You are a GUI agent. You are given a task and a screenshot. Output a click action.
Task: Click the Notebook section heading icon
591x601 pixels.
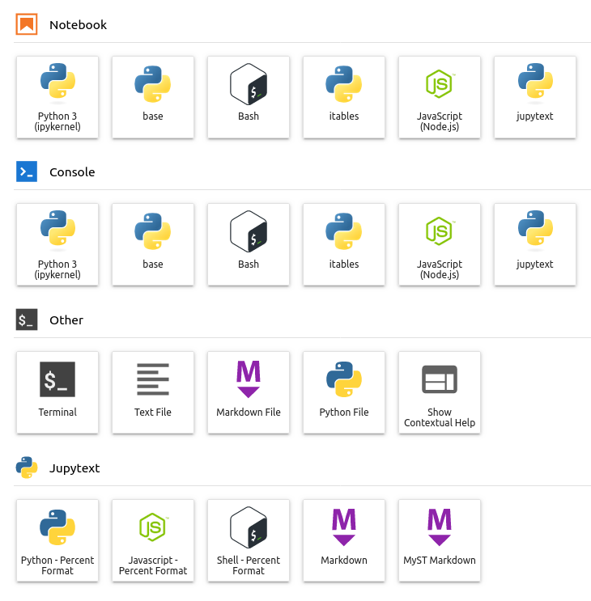click(x=27, y=24)
